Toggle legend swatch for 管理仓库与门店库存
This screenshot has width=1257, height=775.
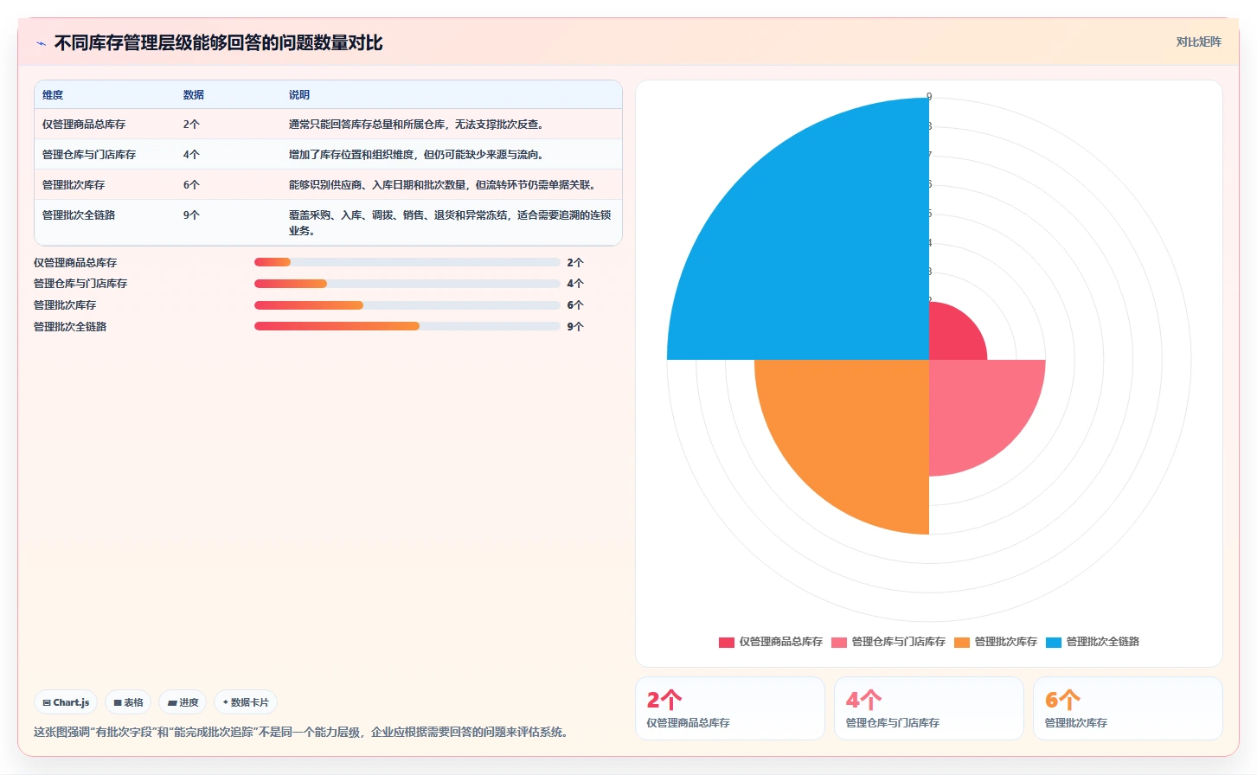(839, 642)
